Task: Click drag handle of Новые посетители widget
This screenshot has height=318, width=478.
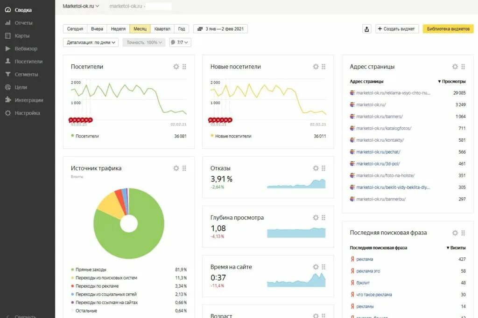Action: pos(323,66)
